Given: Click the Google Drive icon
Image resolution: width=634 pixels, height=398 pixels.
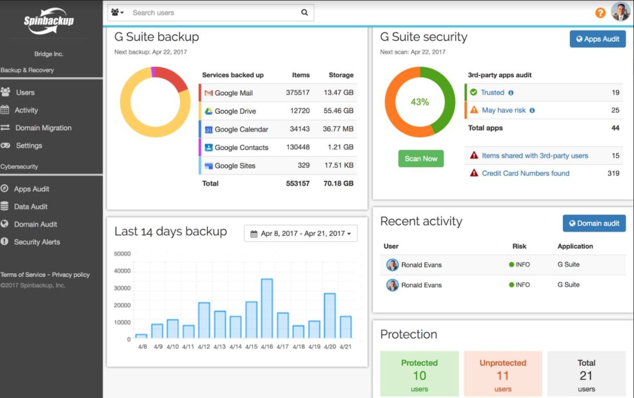Looking at the screenshot, I should tap(208, 111).
